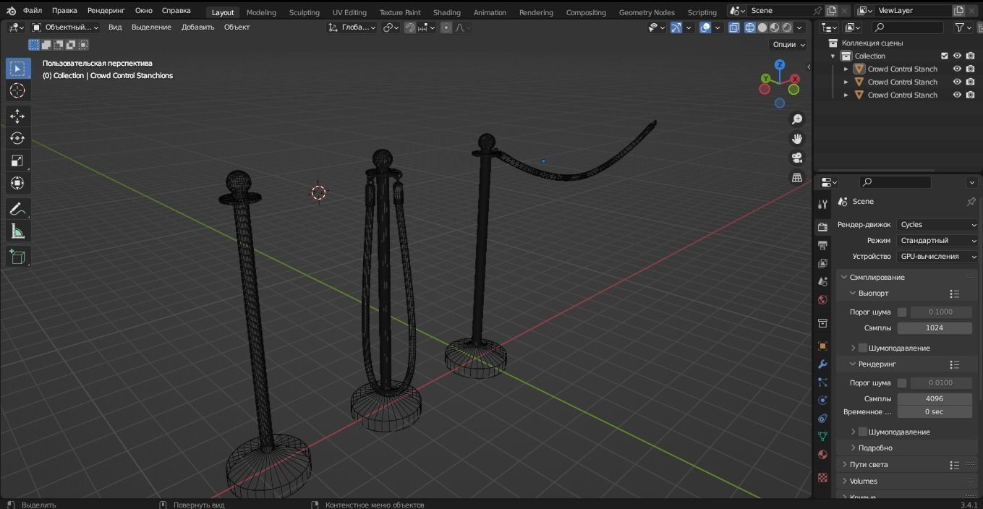Select the Add Cube tool

pos(18,257)
